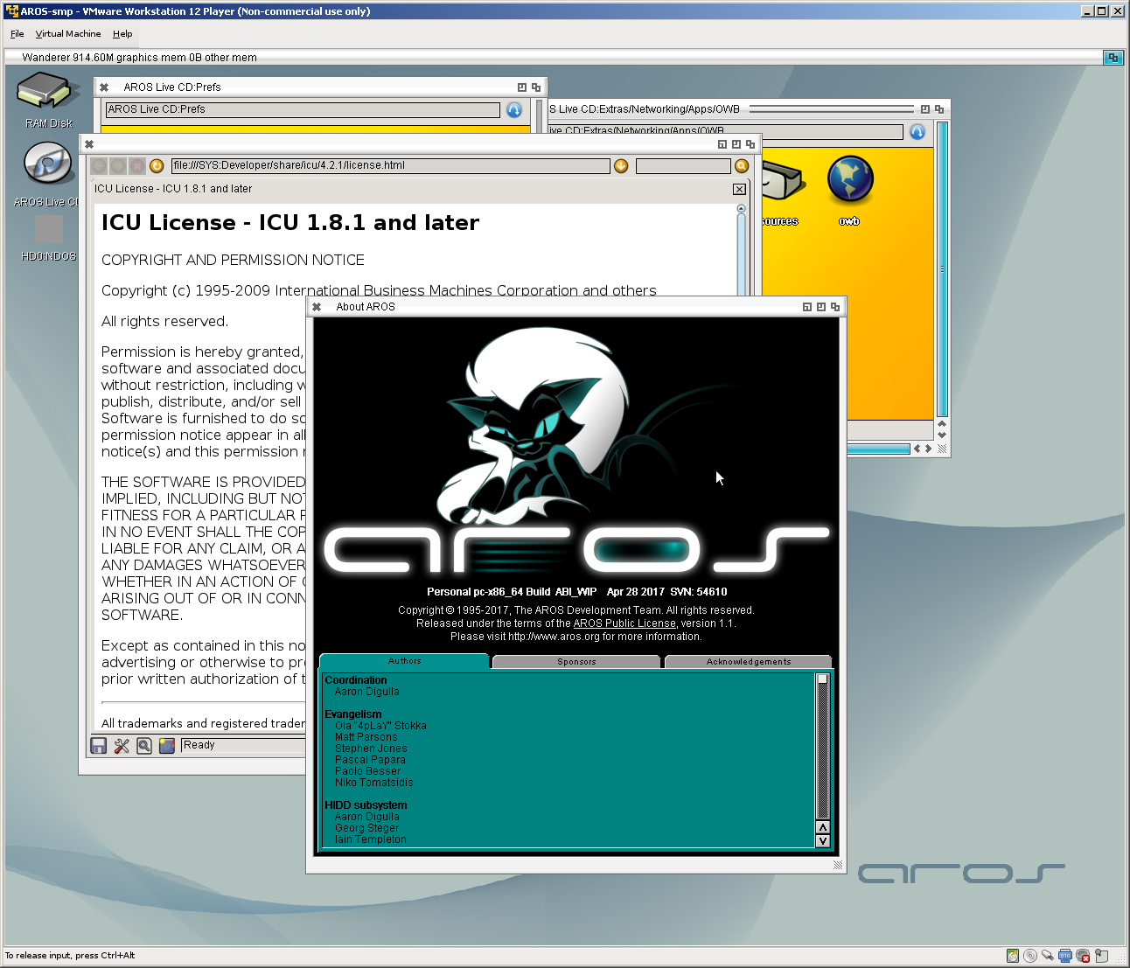The image size is (1130, 968).
Task: Click the AROS build version line
Action: [576, 592]
